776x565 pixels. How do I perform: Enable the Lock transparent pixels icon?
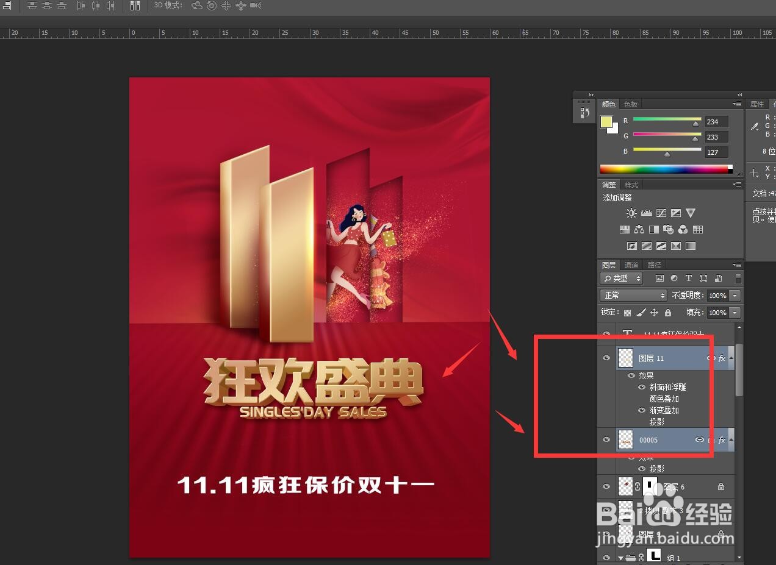pyautogui.click(x=627, y=313)
